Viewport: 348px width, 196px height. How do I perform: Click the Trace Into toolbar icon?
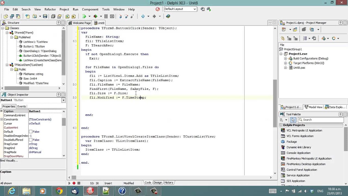pyautogui.click(x=121, y=16)
